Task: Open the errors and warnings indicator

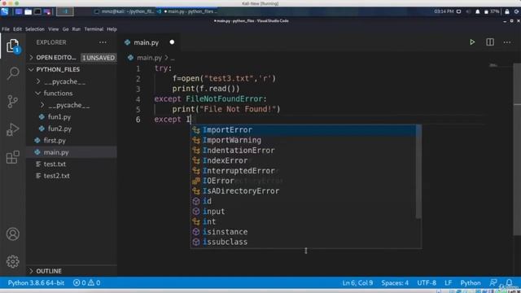Action: point(87,283)
